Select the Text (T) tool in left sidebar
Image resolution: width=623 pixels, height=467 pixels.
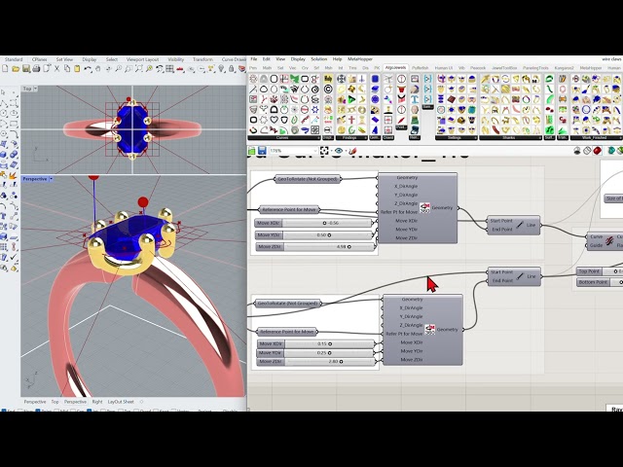click(3, 216)
